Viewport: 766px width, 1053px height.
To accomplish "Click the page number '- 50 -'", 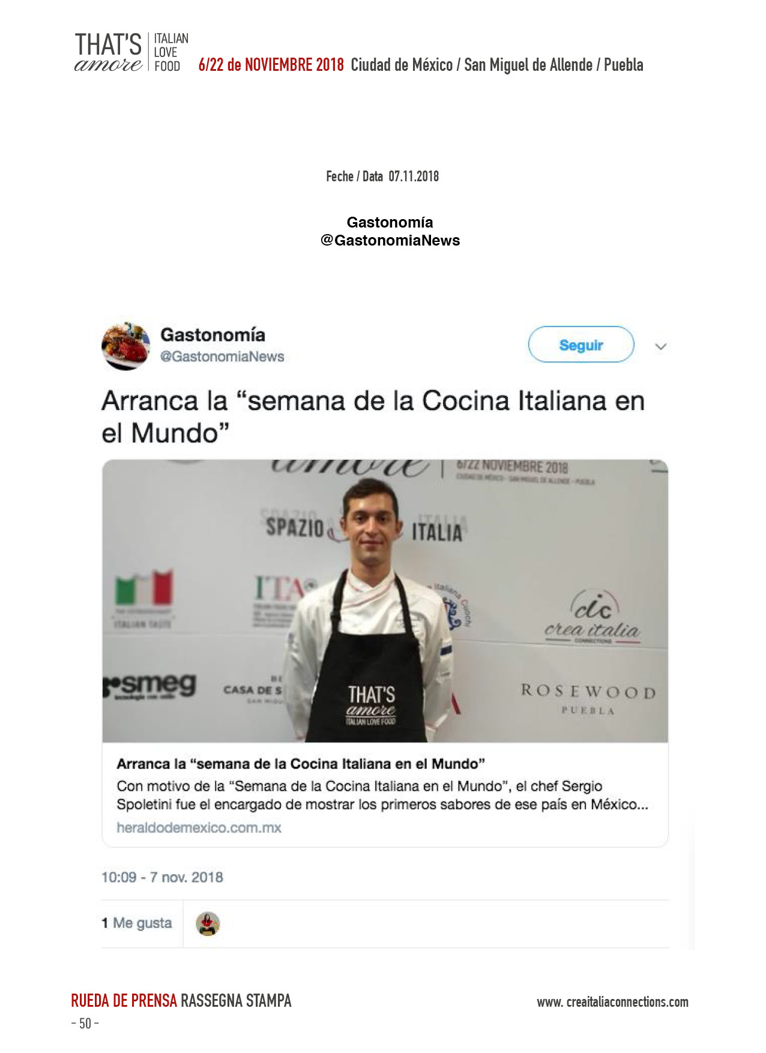I will coord(85,1024).
